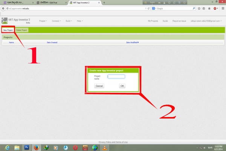Click the red Adblock toolbar icon

point(215,9)
